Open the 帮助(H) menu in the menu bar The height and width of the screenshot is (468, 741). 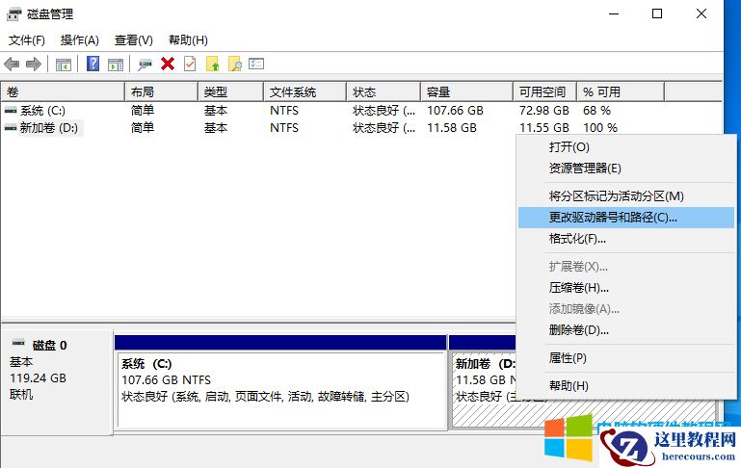[x=188, y=40]
